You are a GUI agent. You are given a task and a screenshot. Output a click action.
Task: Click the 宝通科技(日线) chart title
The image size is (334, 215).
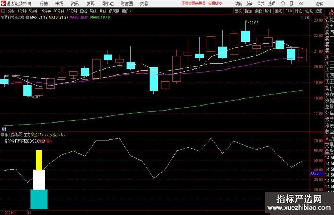point(12,17)
